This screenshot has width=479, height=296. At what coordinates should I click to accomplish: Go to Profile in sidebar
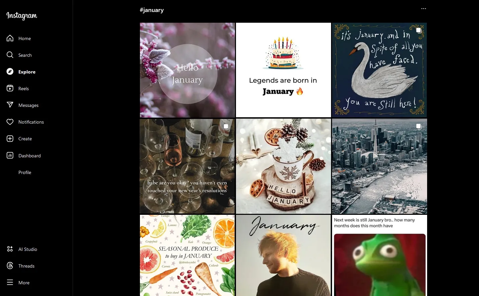25,172
